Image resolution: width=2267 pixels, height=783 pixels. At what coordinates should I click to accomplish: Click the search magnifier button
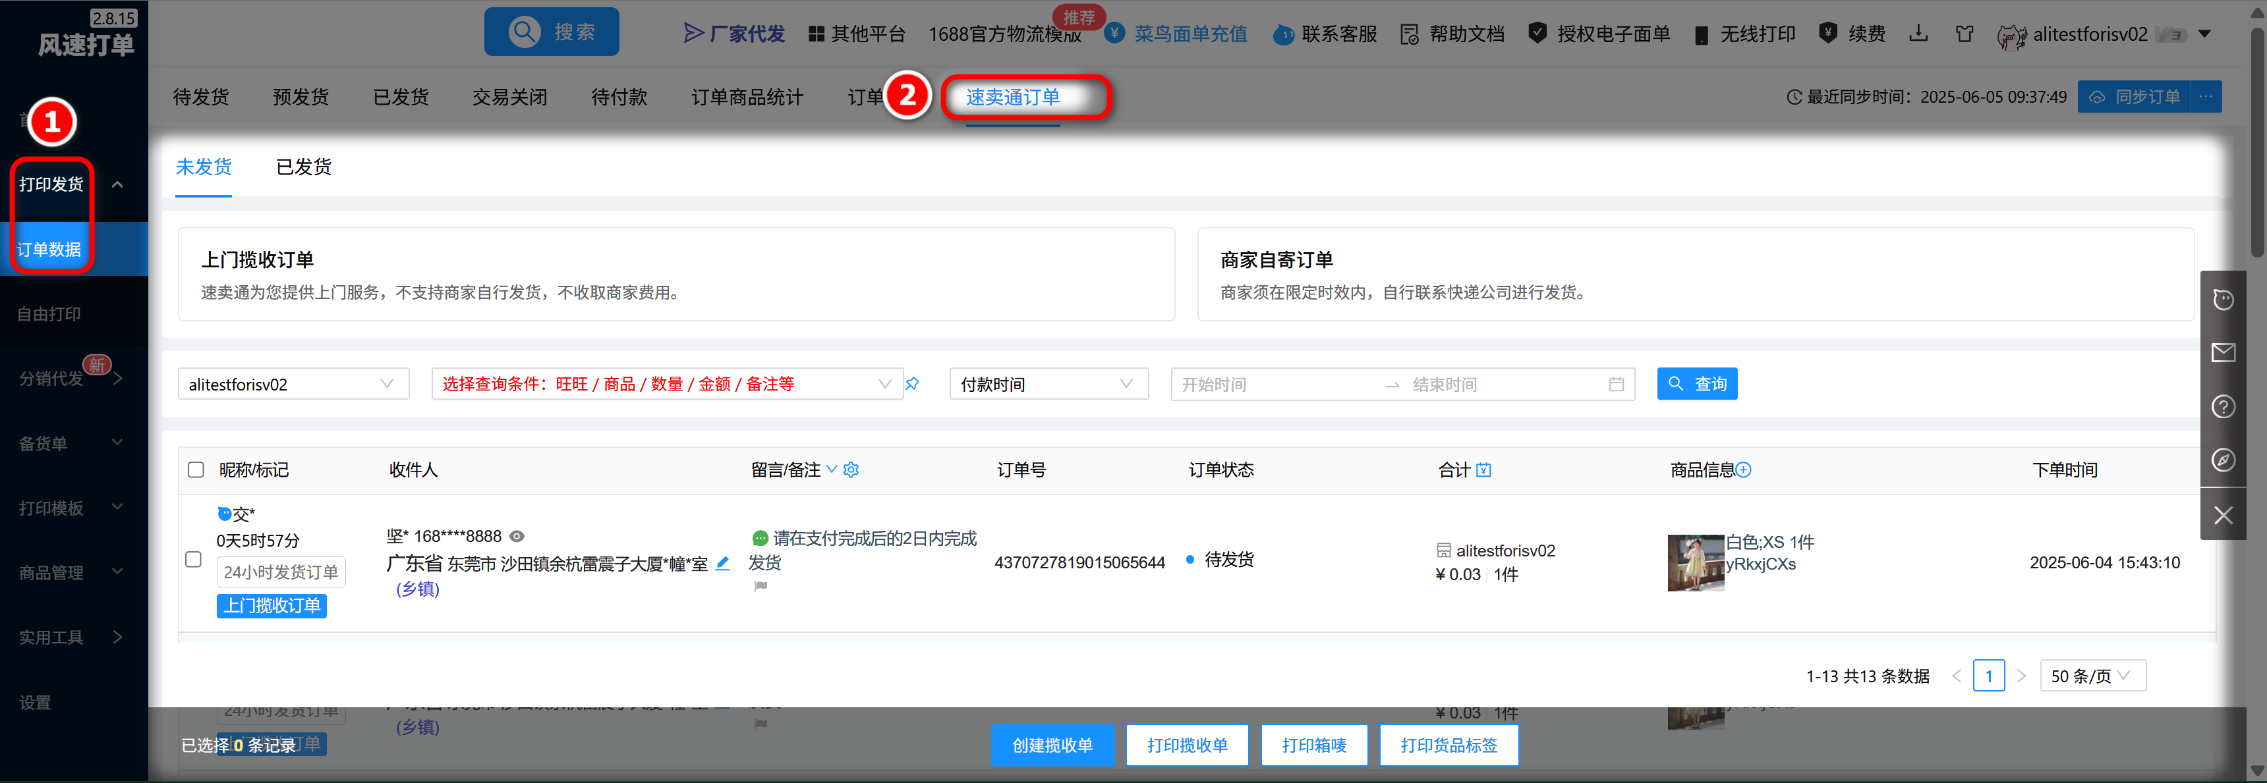click(552, 32)
